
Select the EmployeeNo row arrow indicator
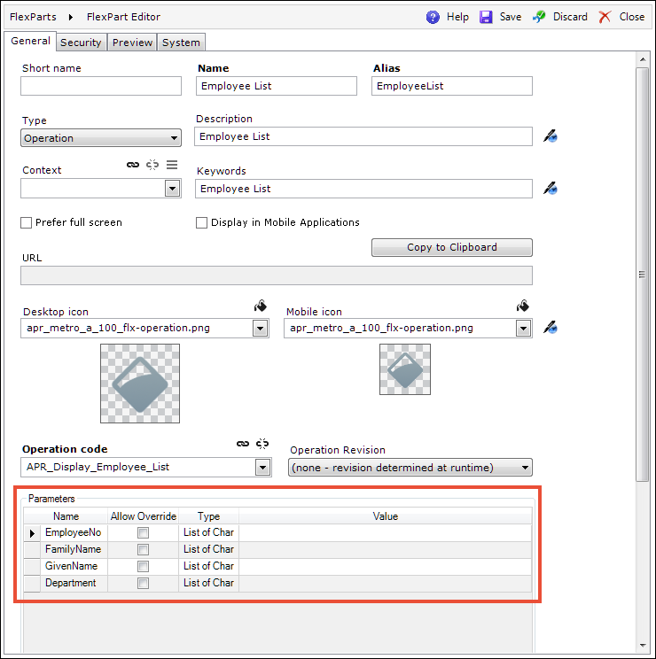tap(32, 533)
